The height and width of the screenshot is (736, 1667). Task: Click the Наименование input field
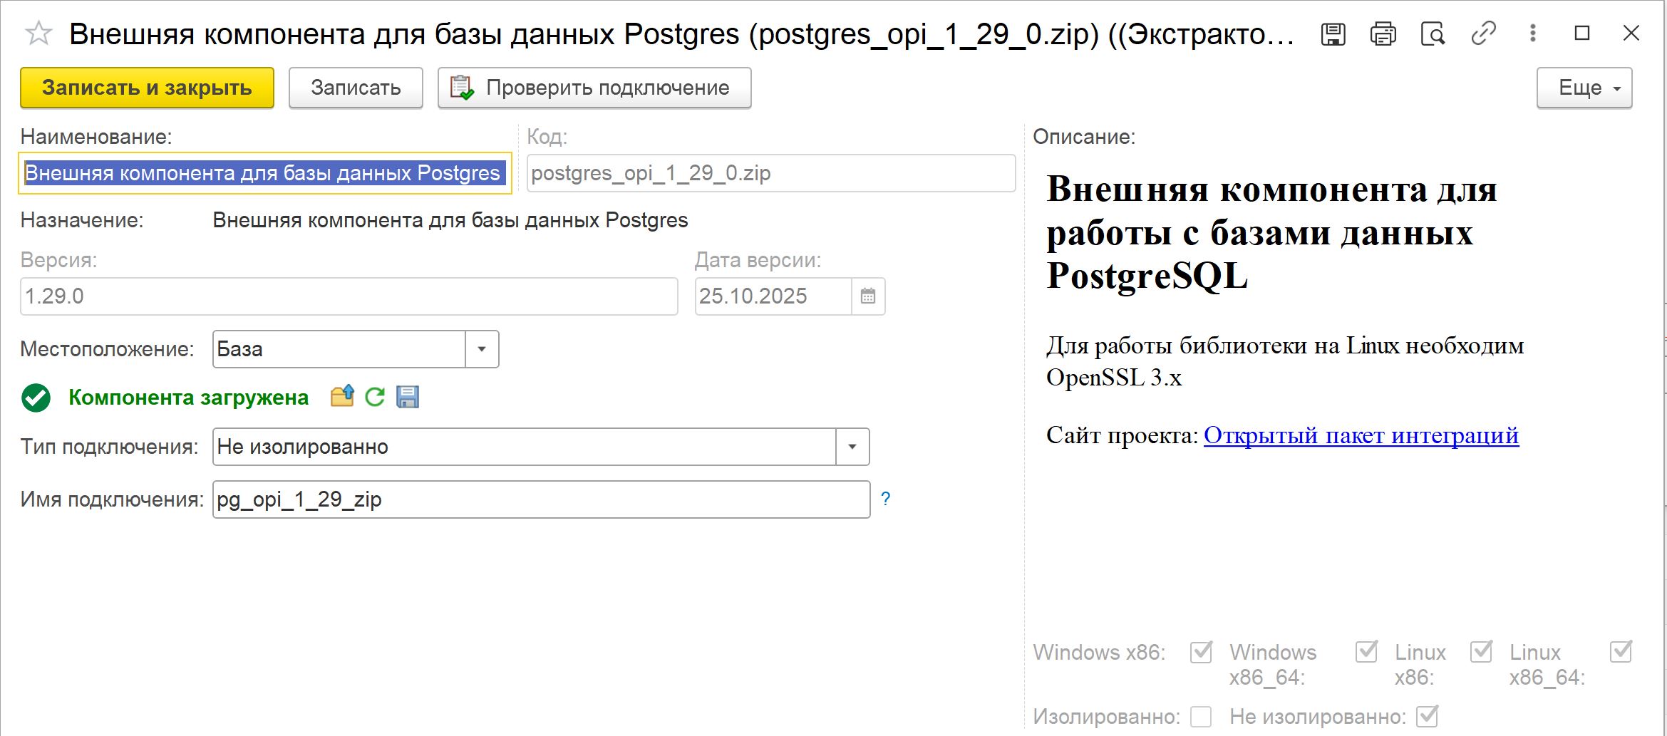(265, 172)
